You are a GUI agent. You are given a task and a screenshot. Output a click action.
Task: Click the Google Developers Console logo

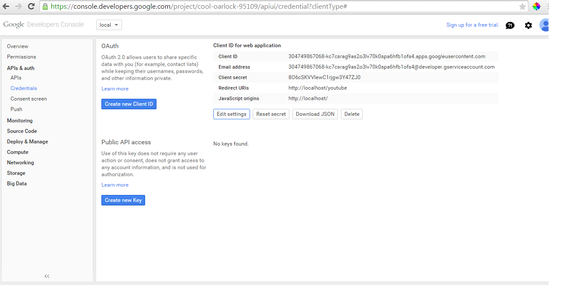(x=44, y=24)
